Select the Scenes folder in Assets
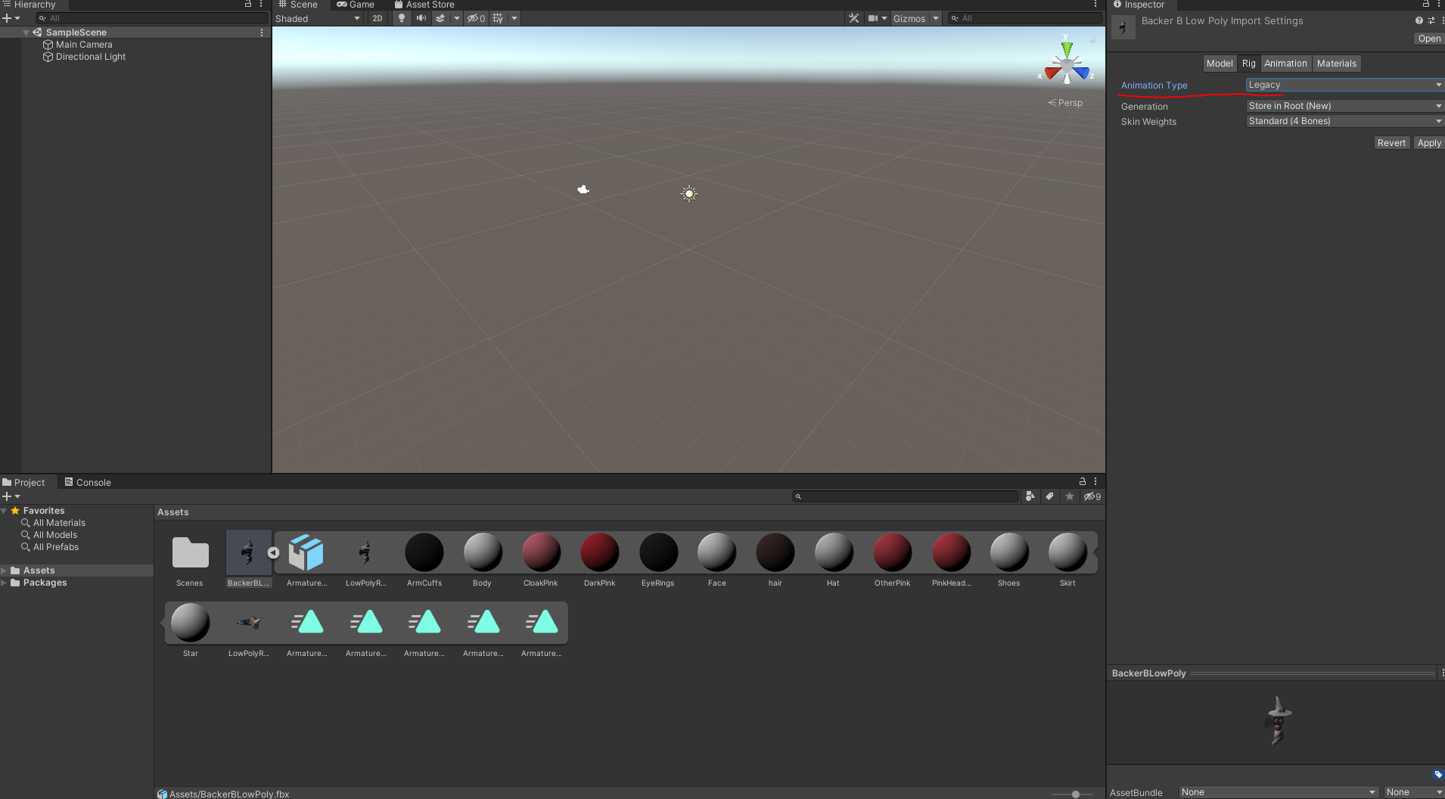Viewport: 1445px width, 799px height. (x=190, y=560)
